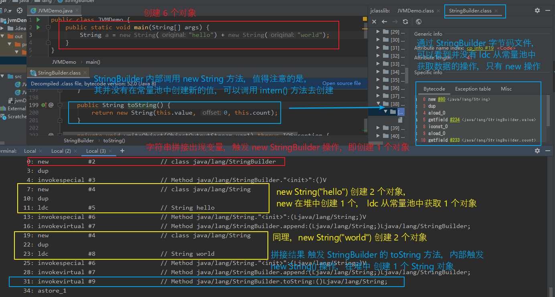Expand the .idea folder in Project tree

tap(3, 28)
